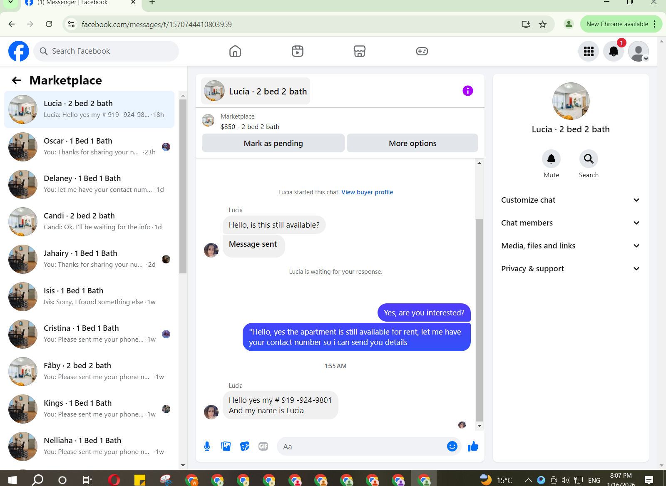Open View buyer profile link
This screenshot has height=486, width=666.
coord(367,192)
